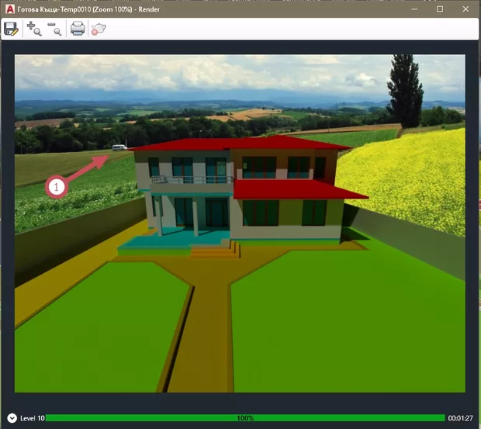The width and height of the screenshot is (481, 429).
Task: Maximize the Render window
Action: point(439,8)
